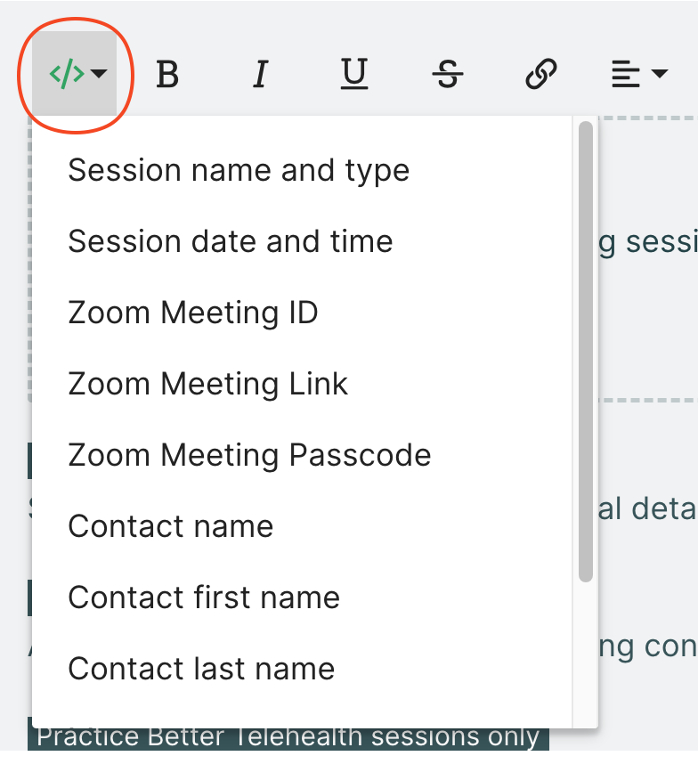Click the dropdown list scrollbar thumb
Screen dimensions: 698x764
point(585,352)
